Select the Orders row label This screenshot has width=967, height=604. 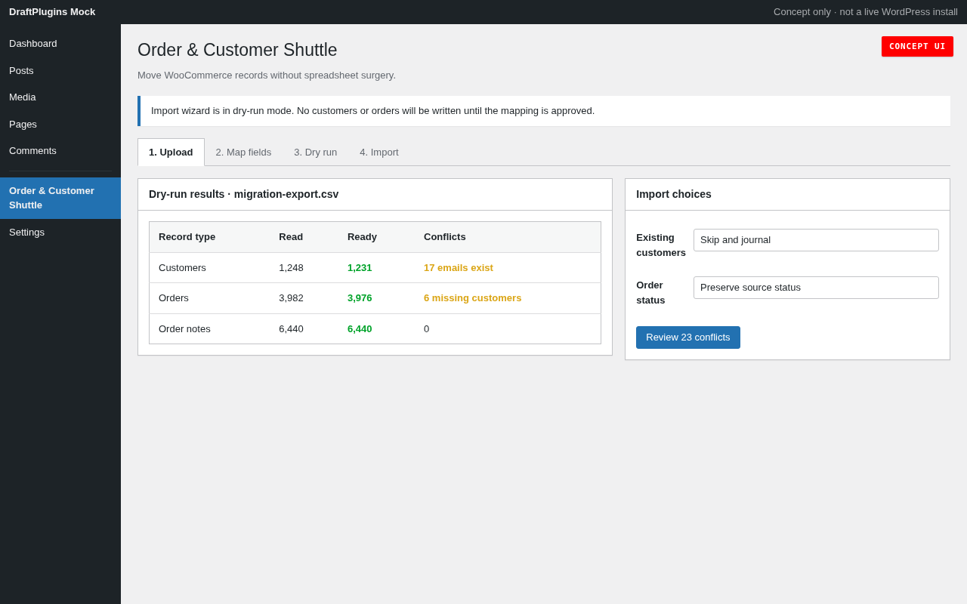174,298
